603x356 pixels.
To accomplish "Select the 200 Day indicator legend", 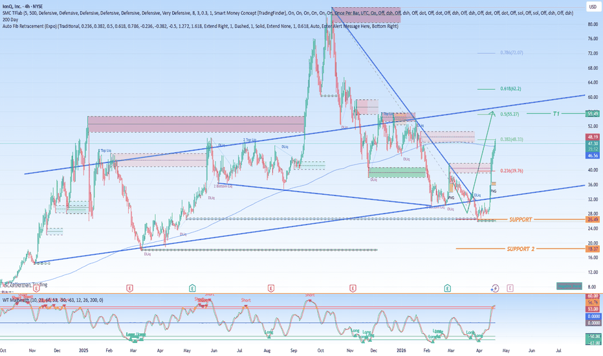I will [x=10, y=19].
